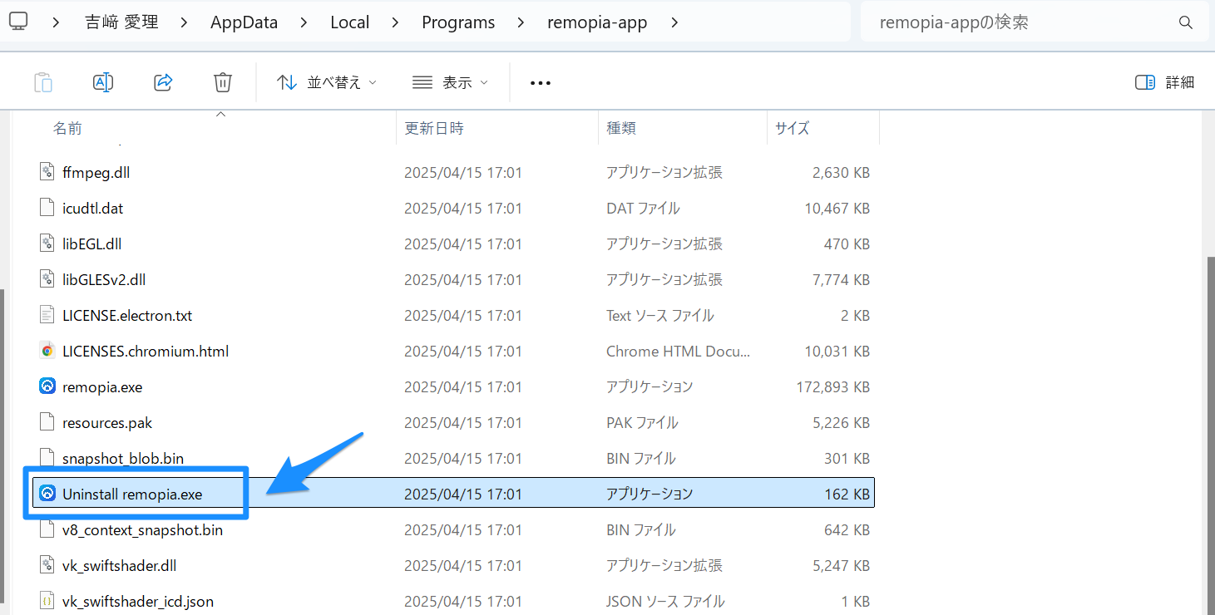Viewport: 1215px width, 615px height.
Task: Click the vertical scrollbar of the file list
Action: tap(1211, 436)
